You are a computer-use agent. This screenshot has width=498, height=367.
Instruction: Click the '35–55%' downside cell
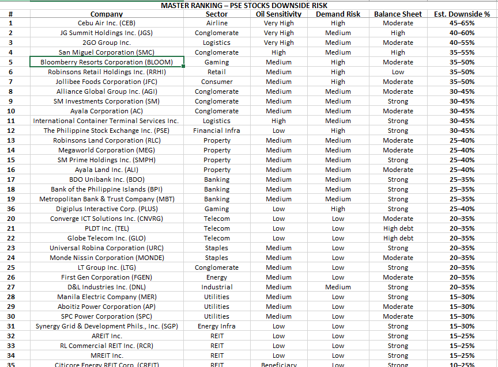(462, 52)
